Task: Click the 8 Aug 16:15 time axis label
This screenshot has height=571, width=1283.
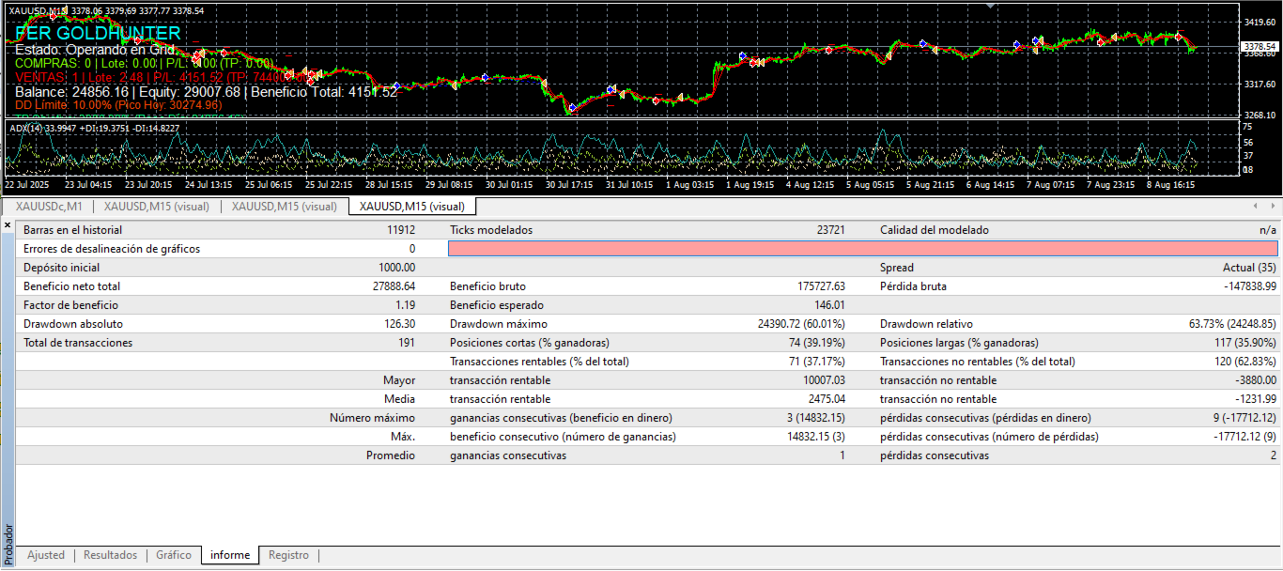Action: click(x=1172, y=185)
